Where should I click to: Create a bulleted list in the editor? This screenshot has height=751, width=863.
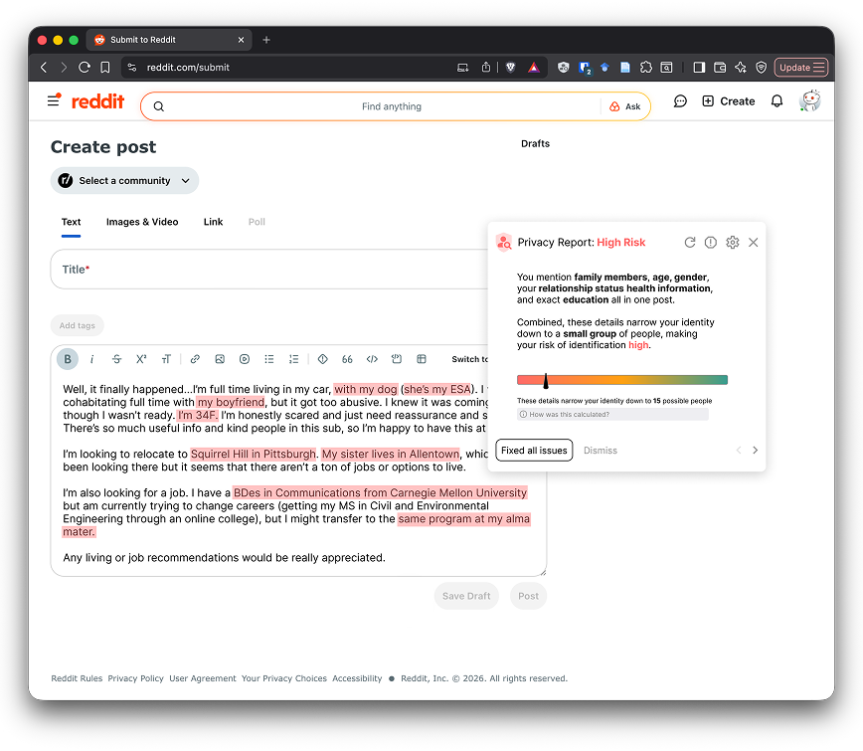click(x=268, y=359)
